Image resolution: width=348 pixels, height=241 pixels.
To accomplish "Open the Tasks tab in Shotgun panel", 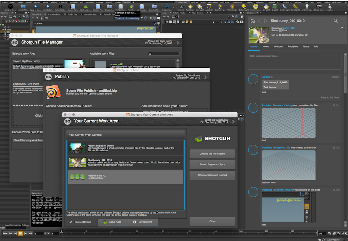I will [x=306, y=47].
